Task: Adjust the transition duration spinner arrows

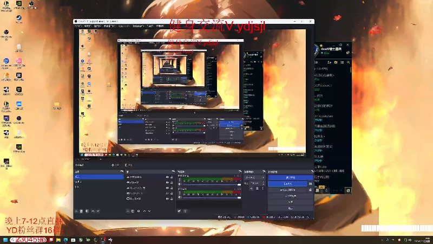Action: [x=263, y=183]
